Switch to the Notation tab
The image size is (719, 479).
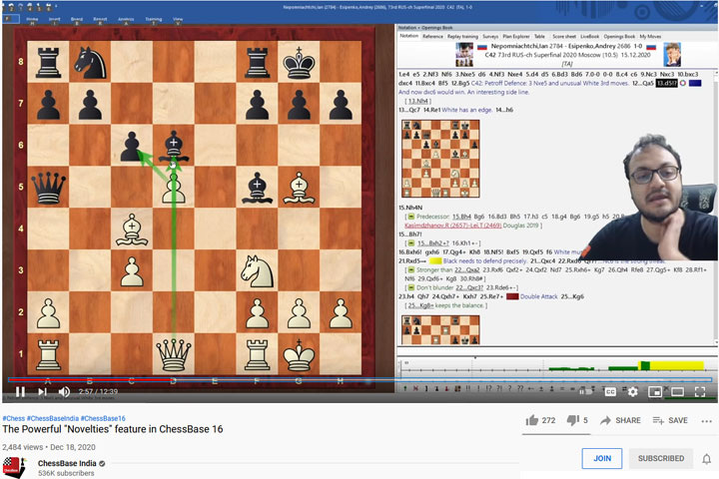[408, 36]
